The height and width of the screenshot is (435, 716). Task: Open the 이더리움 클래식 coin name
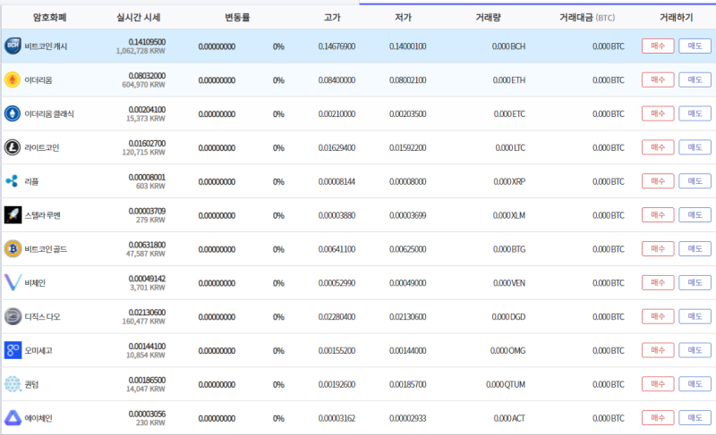[x=49, y=113]
